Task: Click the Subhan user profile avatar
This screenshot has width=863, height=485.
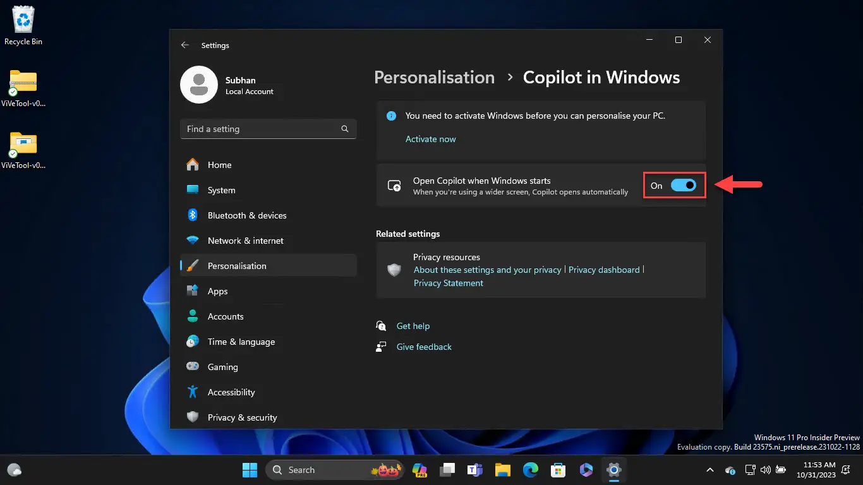Action: 199,85
